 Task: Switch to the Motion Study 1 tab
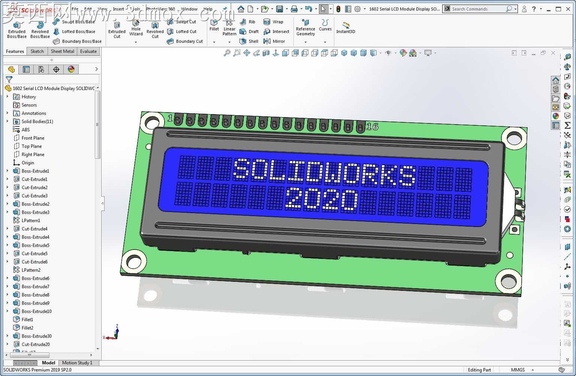point(77,363)
